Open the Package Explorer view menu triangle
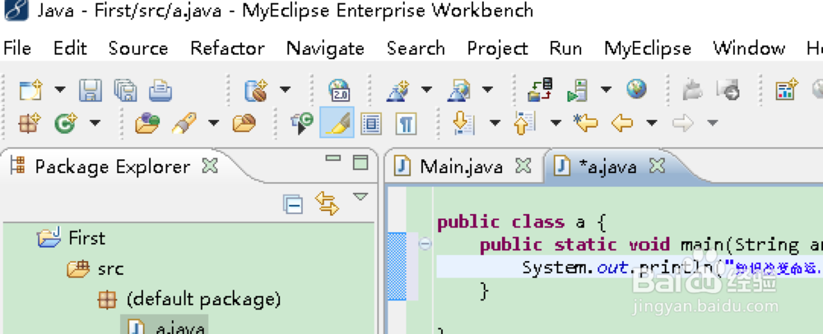823x334 pixels. 360,197
